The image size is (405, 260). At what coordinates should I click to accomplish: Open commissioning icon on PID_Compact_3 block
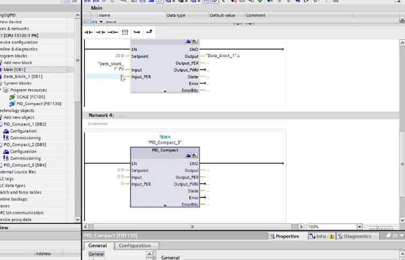pyautogui.click(x=195, y=156)
